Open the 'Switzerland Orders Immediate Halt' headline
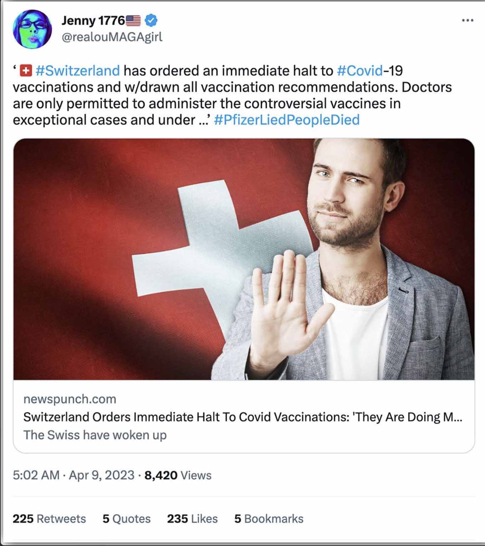This screenshot has width=485, height=546. click(242, 417)
